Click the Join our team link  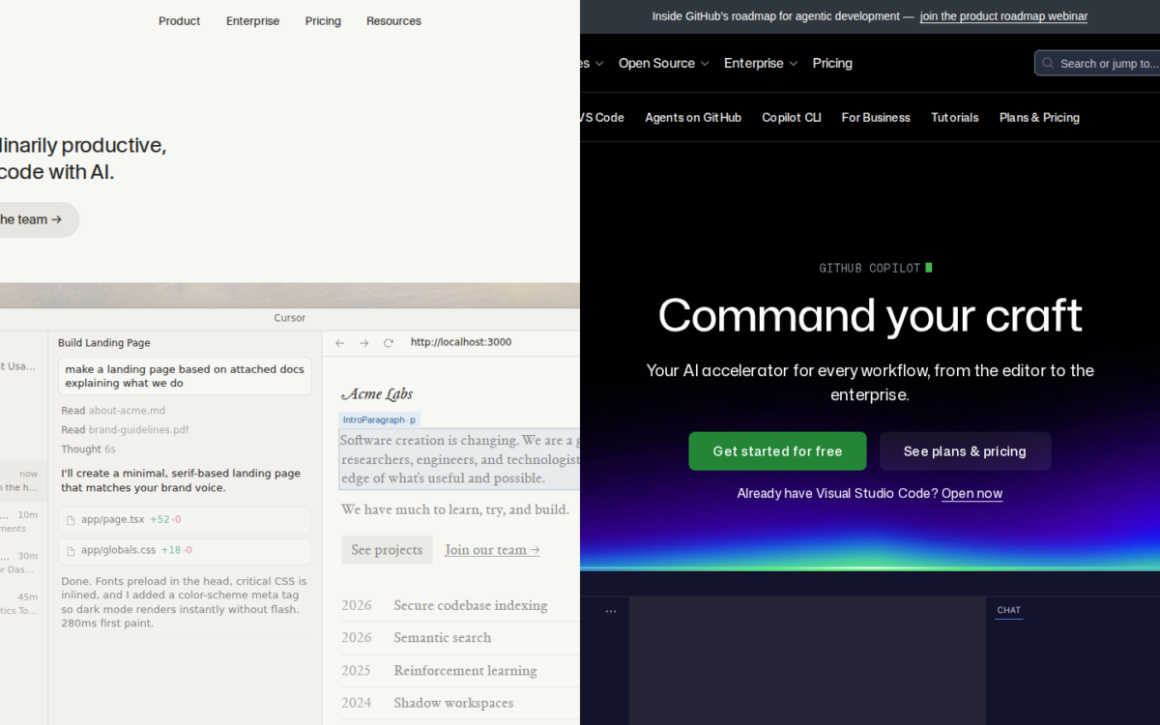click(x=492, y=550)
